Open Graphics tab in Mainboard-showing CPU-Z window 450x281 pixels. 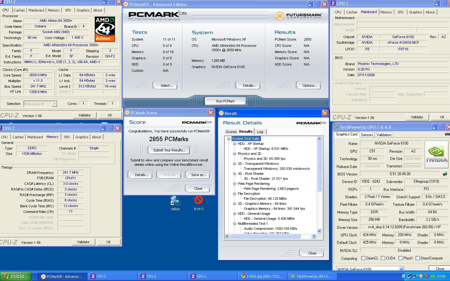[x=415, y=12]
